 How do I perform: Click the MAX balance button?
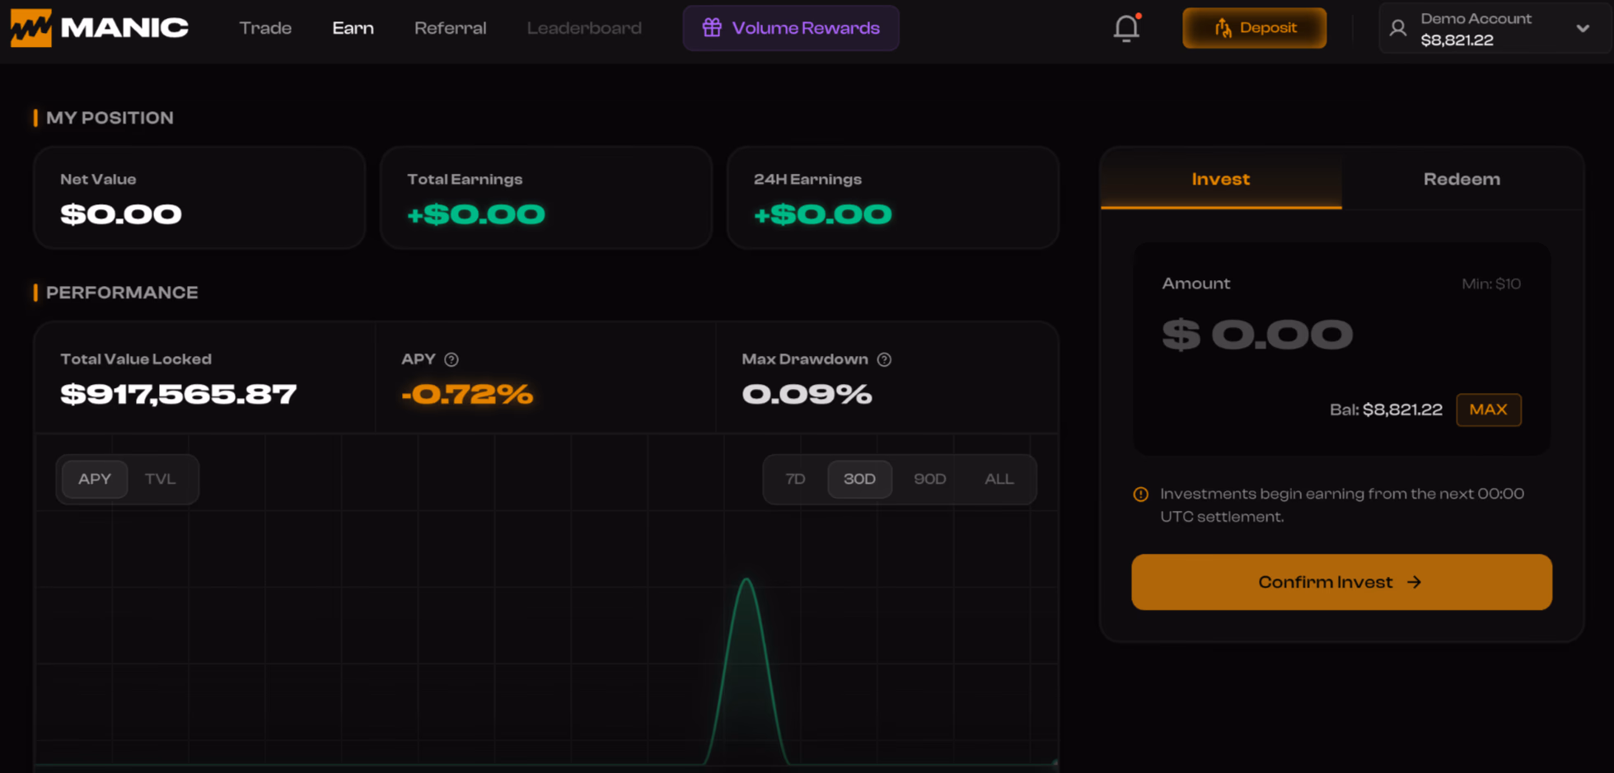point(1488,410)
